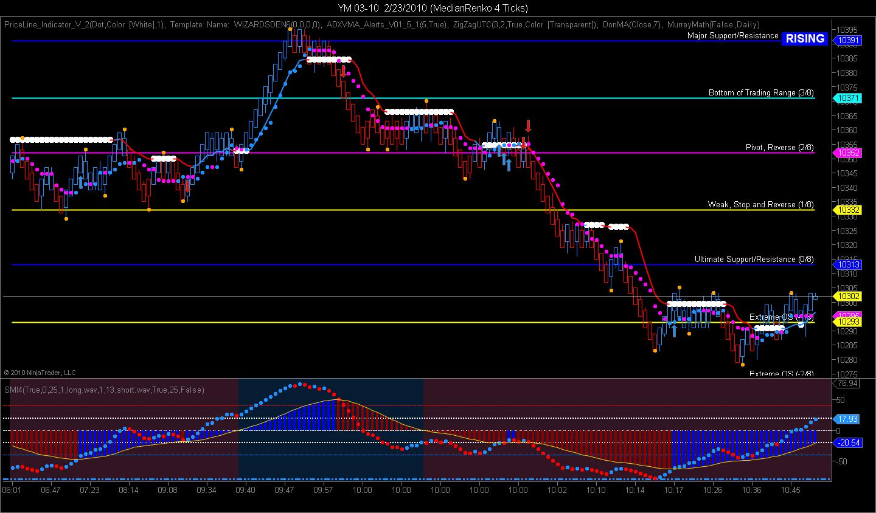Click the 09:34 time axis label

207,489
